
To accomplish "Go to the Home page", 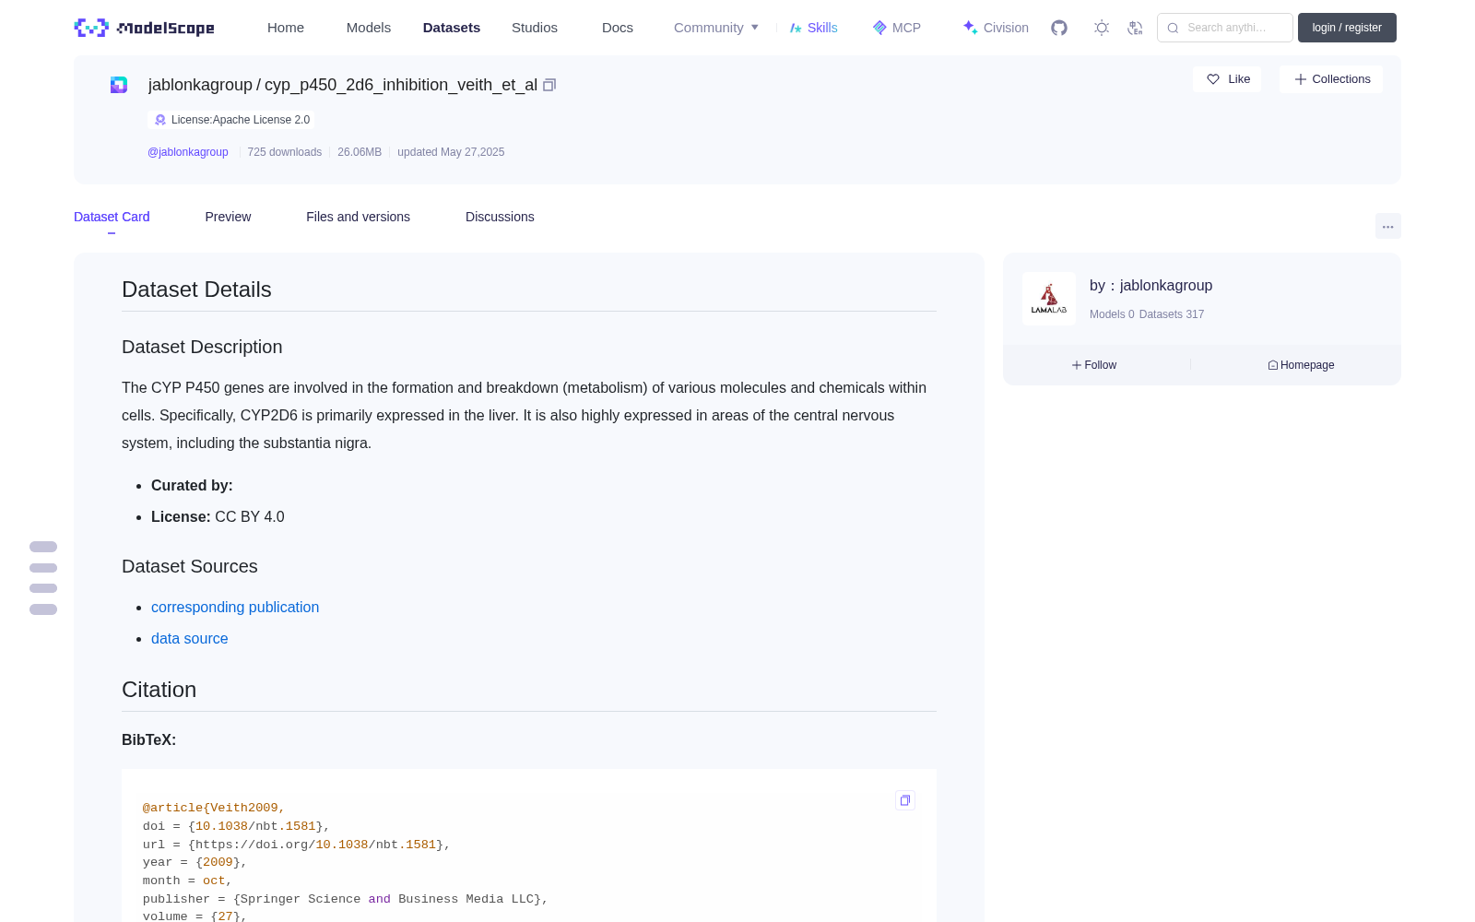I will coord(286,28).
